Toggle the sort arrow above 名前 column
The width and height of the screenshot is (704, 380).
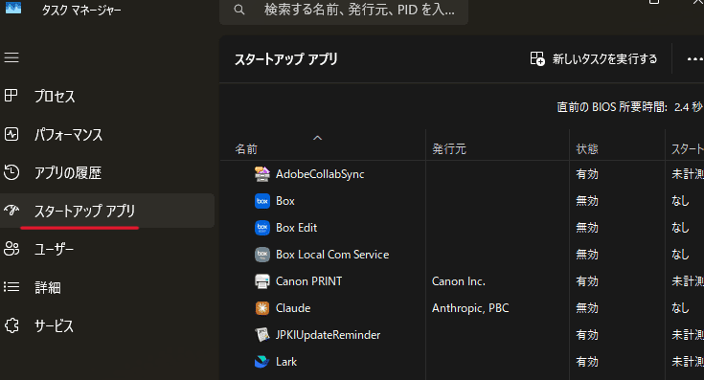tap(317, 138)
